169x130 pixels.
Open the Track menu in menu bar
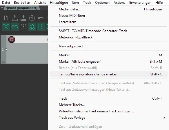click(87, 3)
